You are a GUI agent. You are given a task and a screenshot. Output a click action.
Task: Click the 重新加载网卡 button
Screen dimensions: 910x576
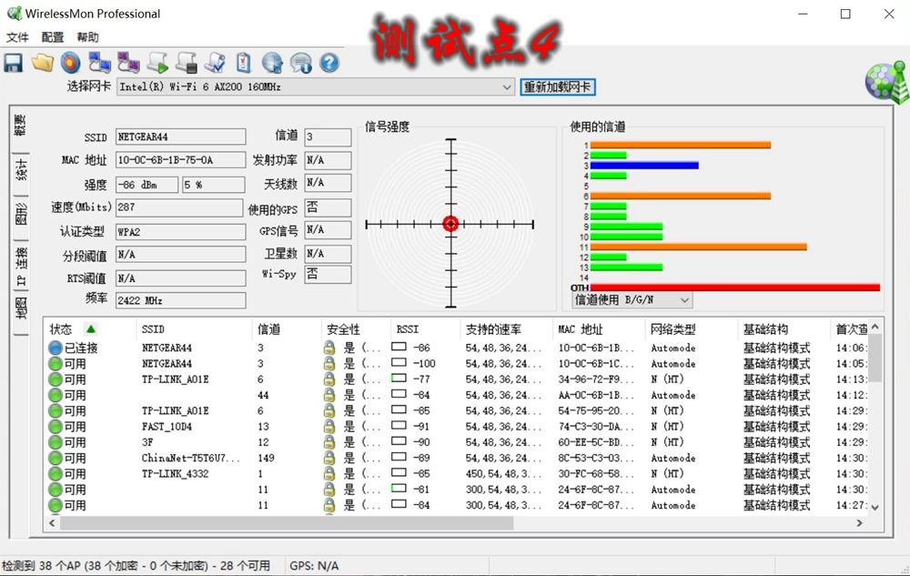[558, 87]
